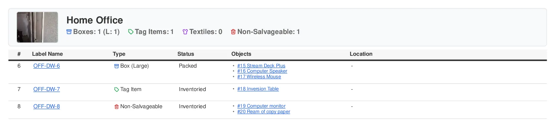The width and height of the screenshot is (555, 127).
Task: Open object #16 Computer Speaker
Action: (x=262, y=71)
